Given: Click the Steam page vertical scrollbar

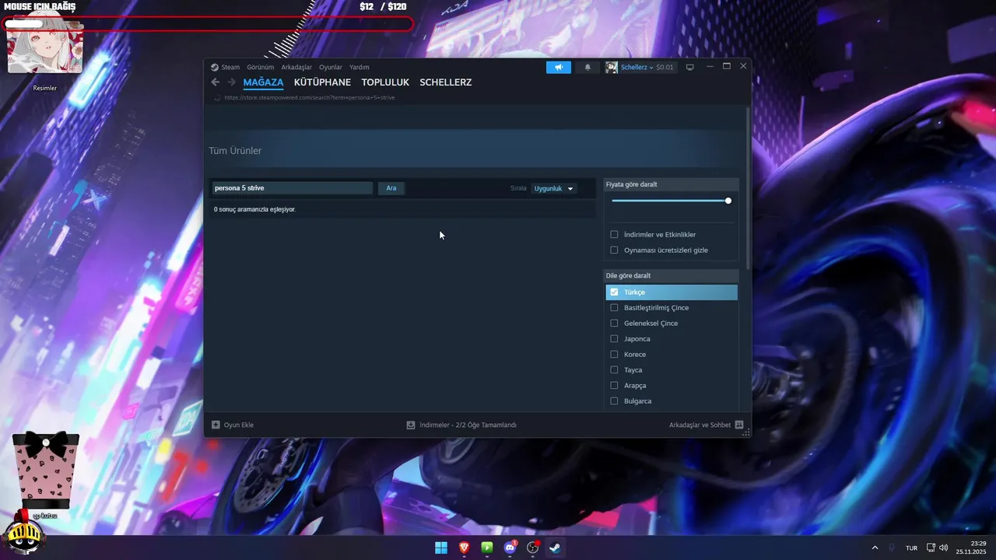Looking at the screenshot, I should 748,189.
